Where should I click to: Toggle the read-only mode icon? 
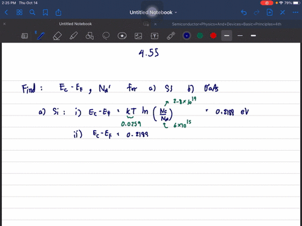click(x=25, y=36)
